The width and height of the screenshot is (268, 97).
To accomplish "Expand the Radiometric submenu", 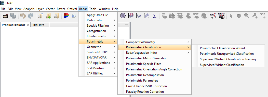I will point(98,20).
